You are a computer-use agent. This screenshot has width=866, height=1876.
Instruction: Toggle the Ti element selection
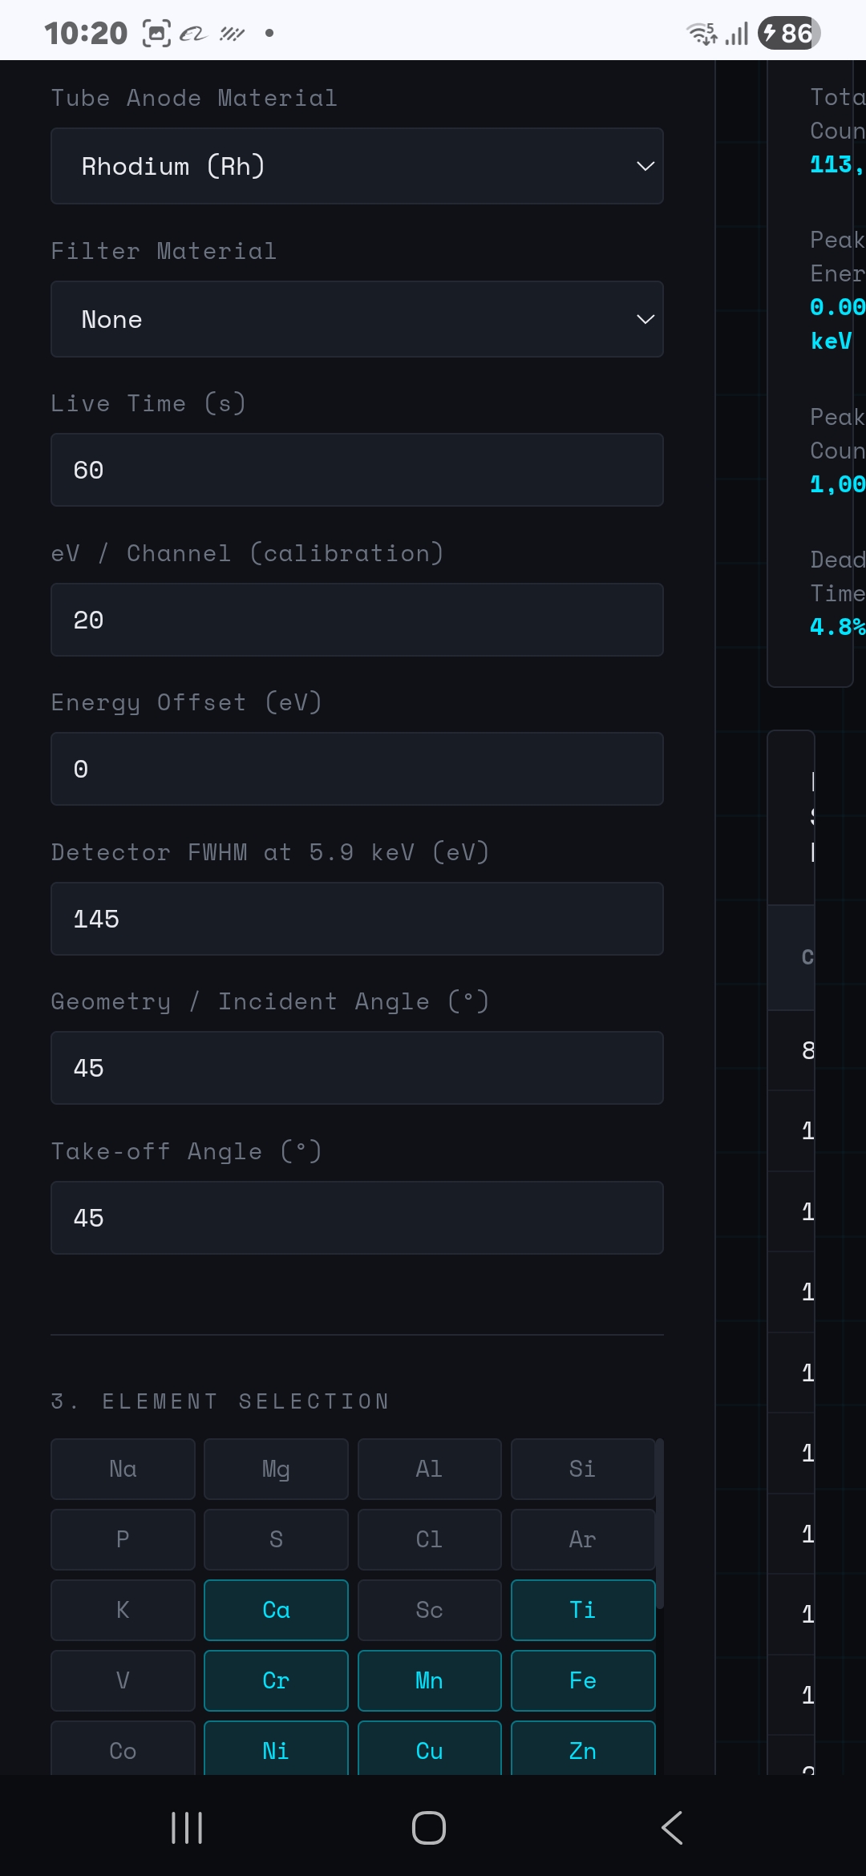[x=583, y=1610]
